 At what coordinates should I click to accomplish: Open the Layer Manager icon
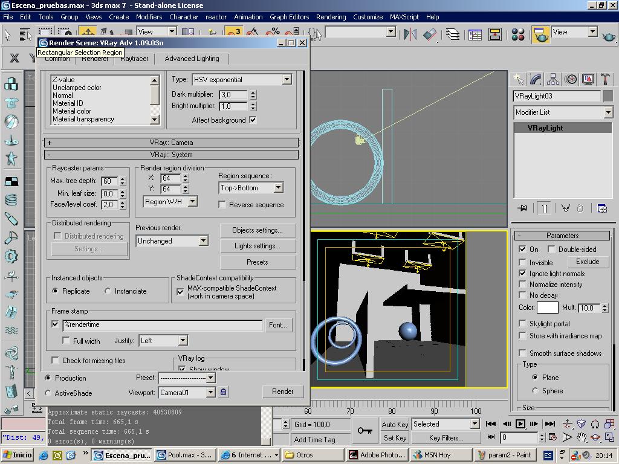[452, 34]
